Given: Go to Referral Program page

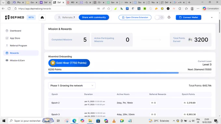Looking at the screenshot, I should click(18, 45).
